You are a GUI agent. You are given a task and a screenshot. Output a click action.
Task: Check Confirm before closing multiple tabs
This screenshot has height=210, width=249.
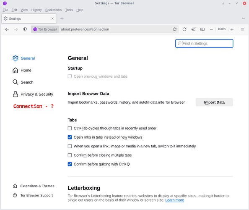(x=70, y=155)
